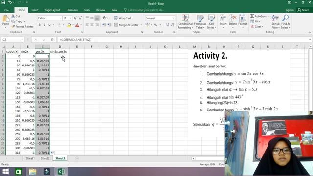Switch to the Review tab
Viewport: 313px width, 176px height.
[x=100, y=10]
